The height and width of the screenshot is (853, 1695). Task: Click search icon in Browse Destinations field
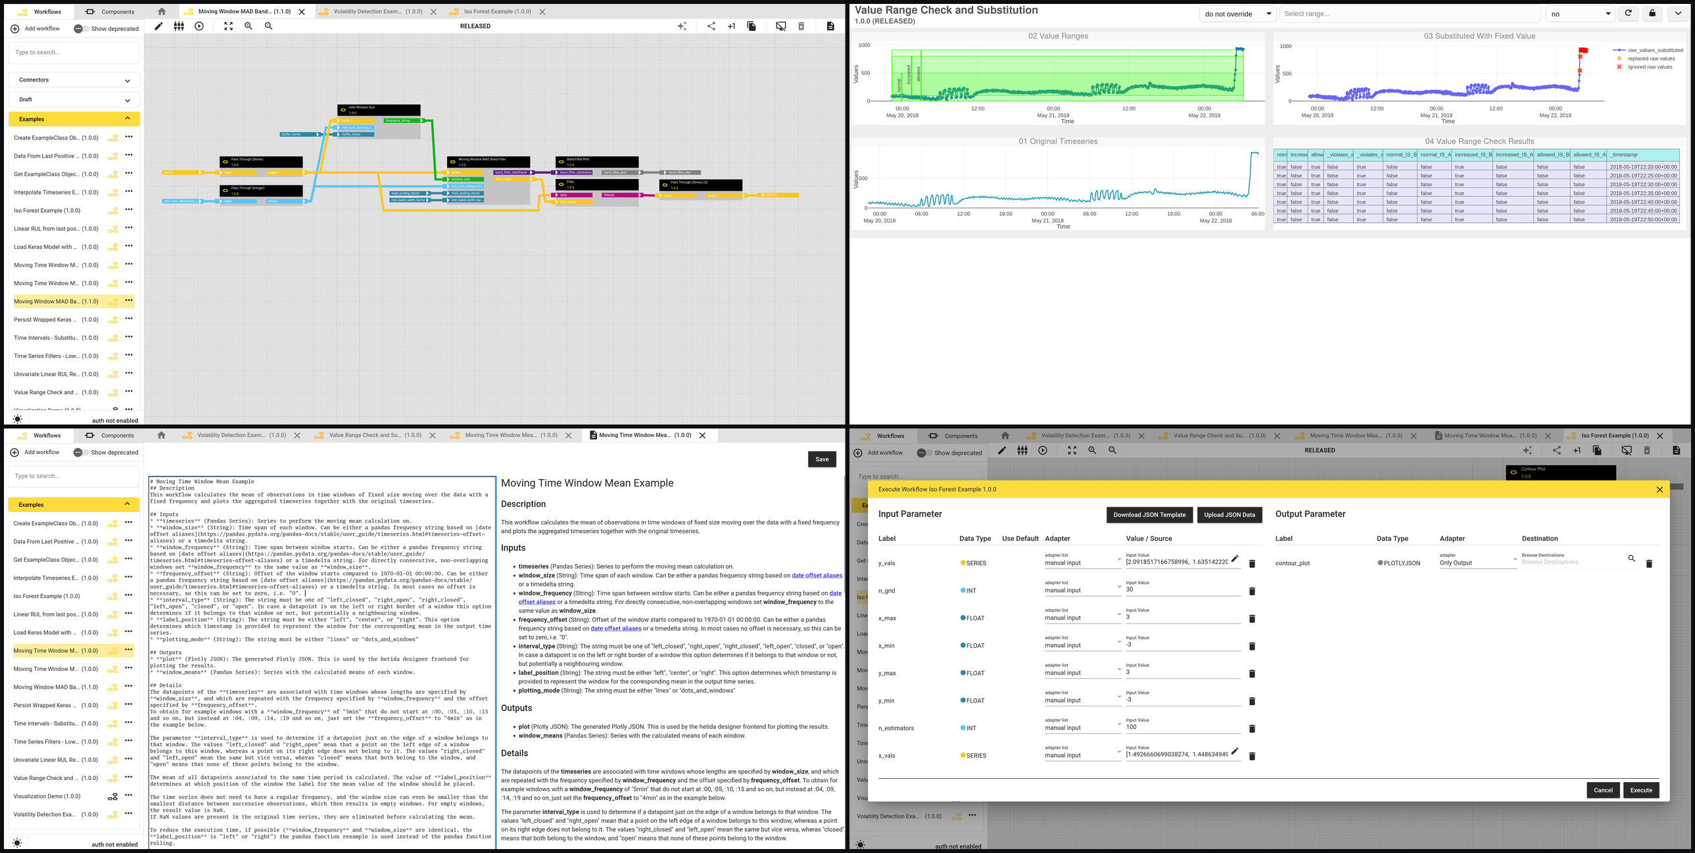(x=1631, y=559)
